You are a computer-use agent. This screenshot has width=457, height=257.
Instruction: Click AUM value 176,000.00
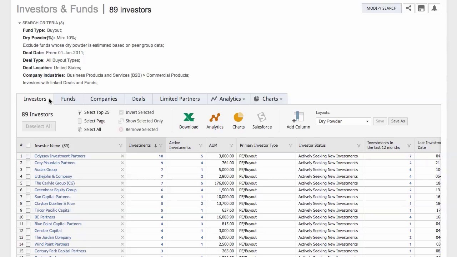pyautogui.click(x=224, y=183)
